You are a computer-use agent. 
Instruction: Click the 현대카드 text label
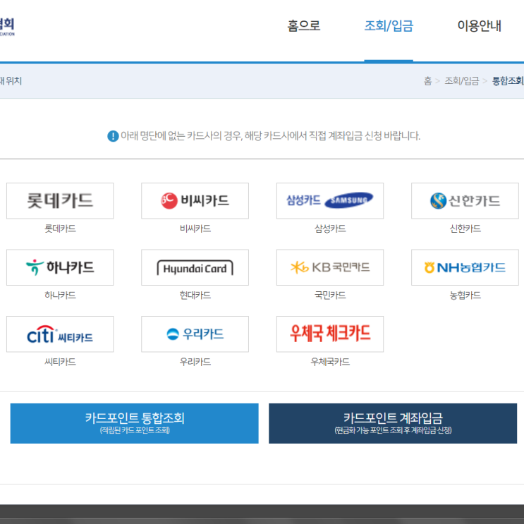pyautogui.click(x=195, y=295)
